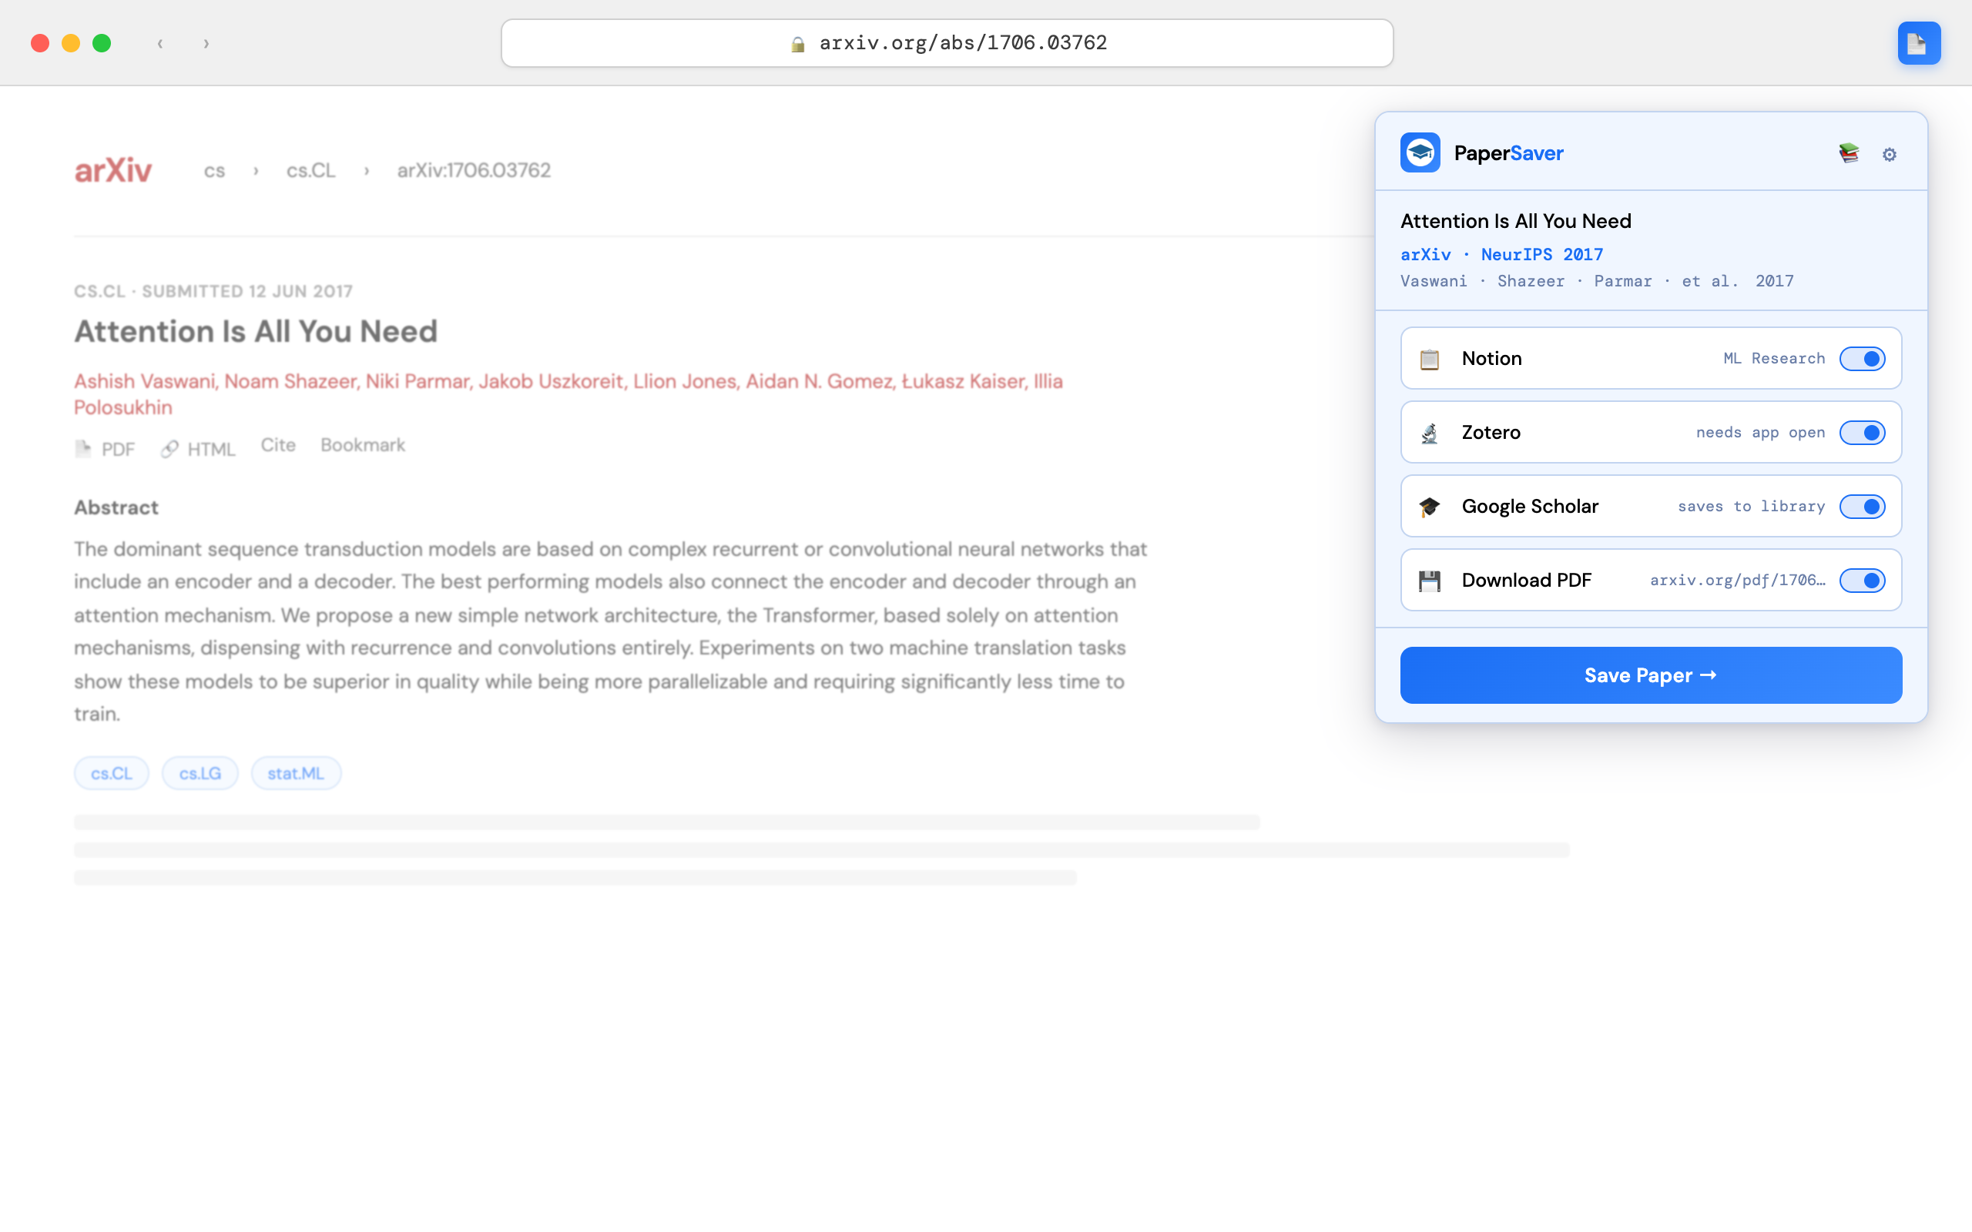Click the Cite link
The image size is (1972, 1232).
coord(278,445)
